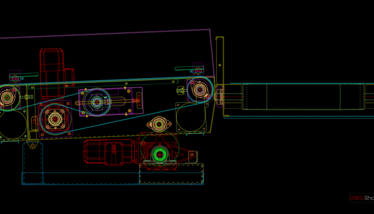Select the red horizontal gearmotor below the frame
The width and height of the screenshot is (374, 214).
pos(111,152)
